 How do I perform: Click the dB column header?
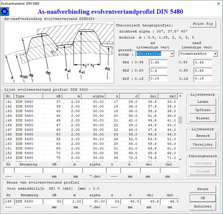pos(52,96)
